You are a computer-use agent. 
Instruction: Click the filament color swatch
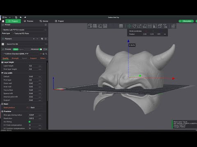(3, 44)
